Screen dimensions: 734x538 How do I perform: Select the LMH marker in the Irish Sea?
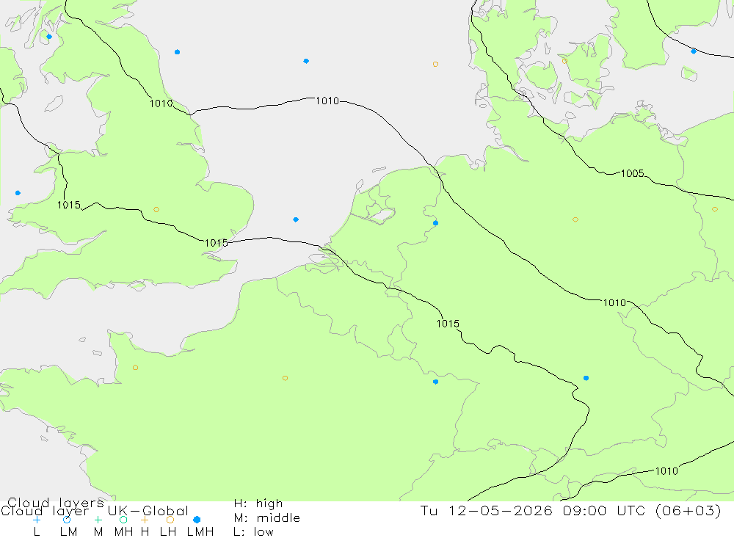click(18, 193)
